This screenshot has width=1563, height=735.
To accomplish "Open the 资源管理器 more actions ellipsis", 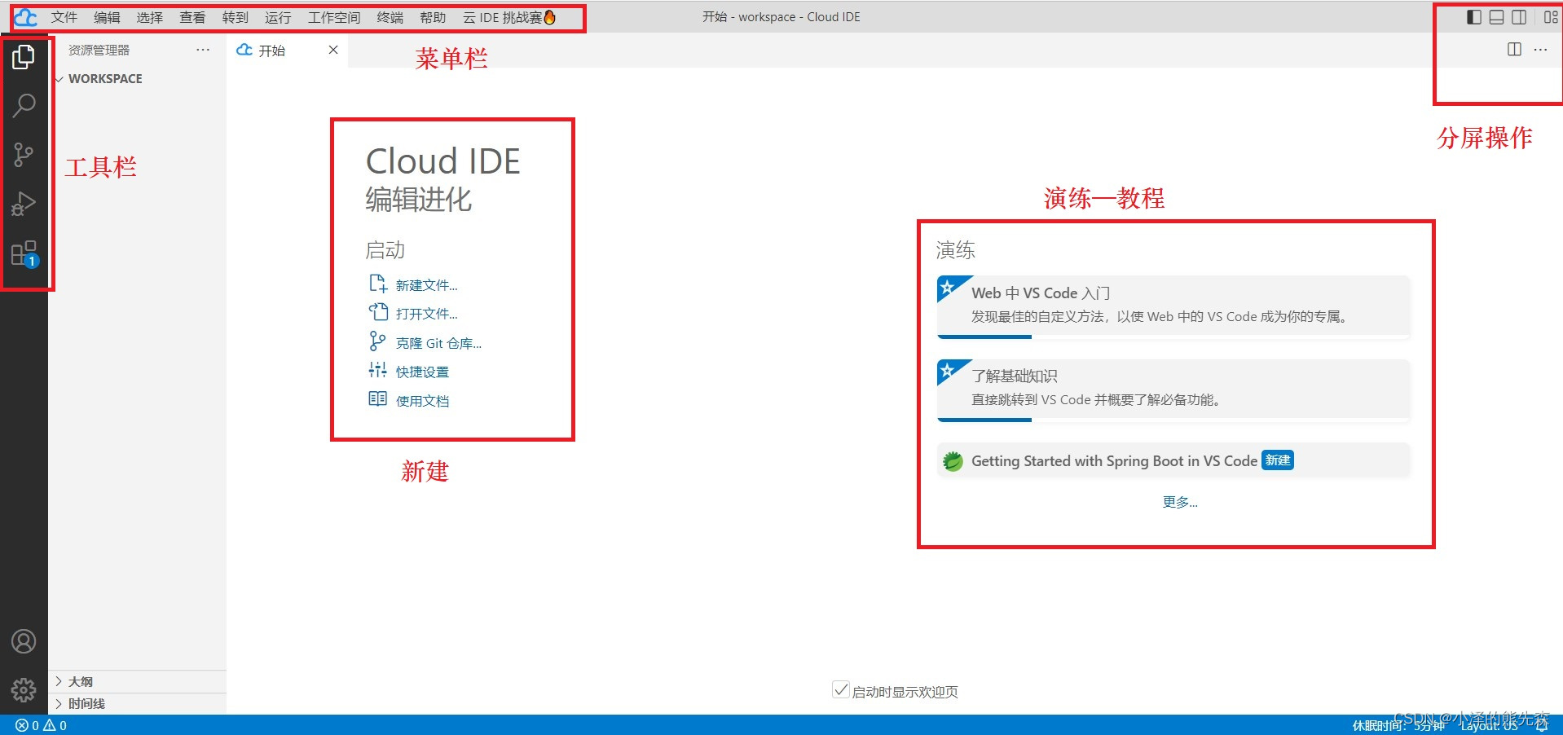I will [203, 50].
